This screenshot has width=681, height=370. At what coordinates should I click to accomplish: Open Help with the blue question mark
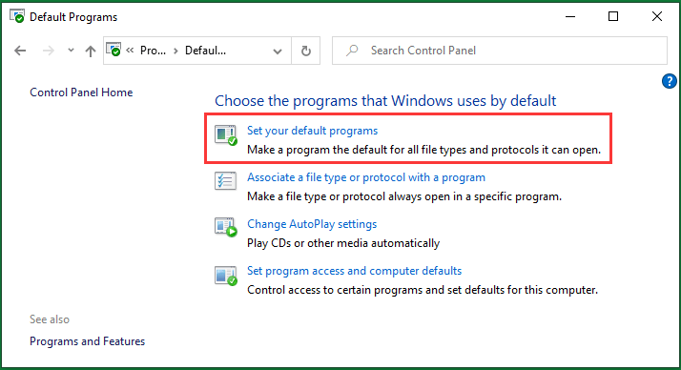[x=670, y=81]
